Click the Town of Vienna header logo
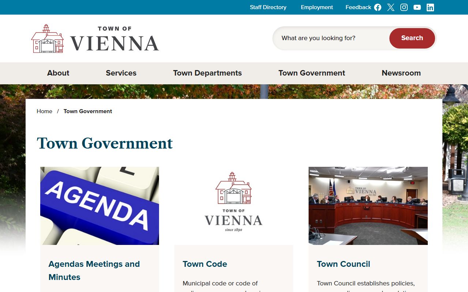468x292 pixels. pyautogui.click(x=95, y=39)
